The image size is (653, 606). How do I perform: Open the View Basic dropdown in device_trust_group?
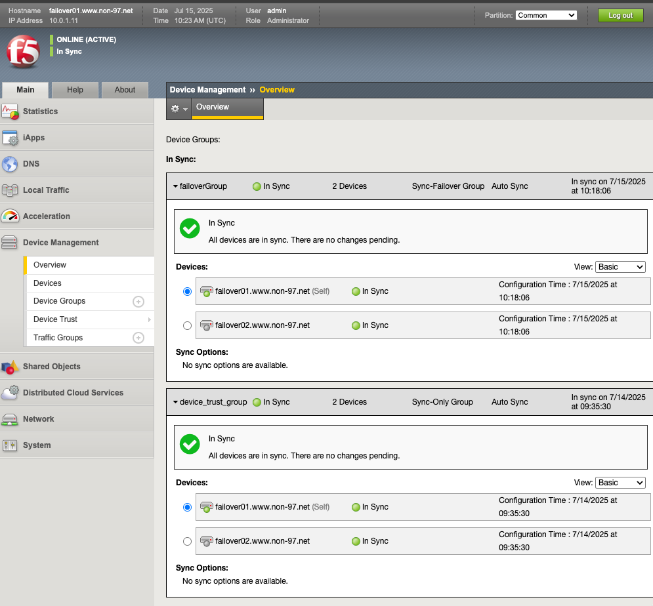coord(620,483)
